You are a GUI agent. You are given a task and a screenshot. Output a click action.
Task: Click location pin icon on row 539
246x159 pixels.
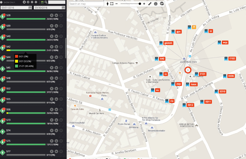click(x=51, y=26)
